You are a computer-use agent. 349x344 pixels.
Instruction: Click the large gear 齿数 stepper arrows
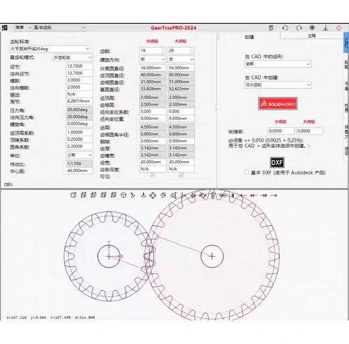point(192,50)
